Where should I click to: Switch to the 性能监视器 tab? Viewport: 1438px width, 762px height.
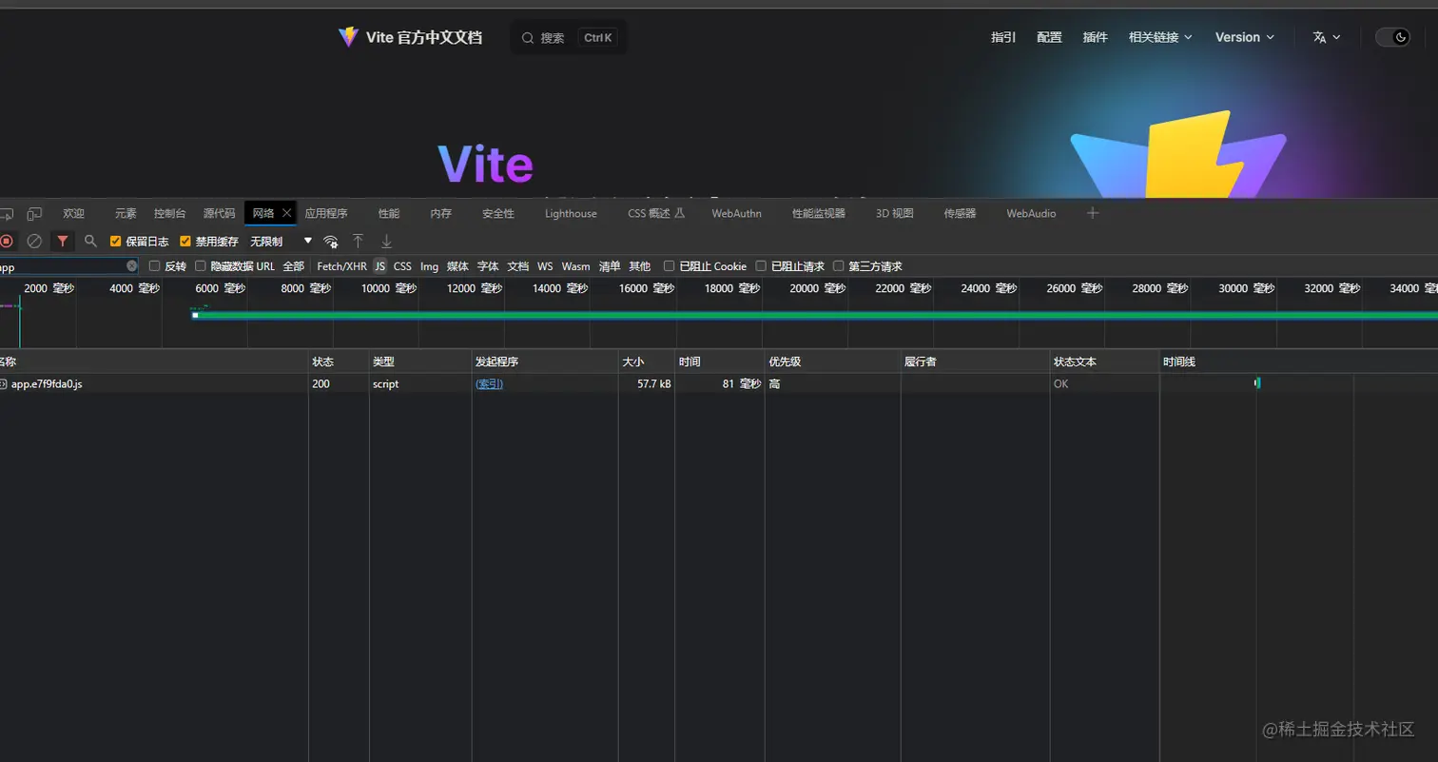click(819, 213)
